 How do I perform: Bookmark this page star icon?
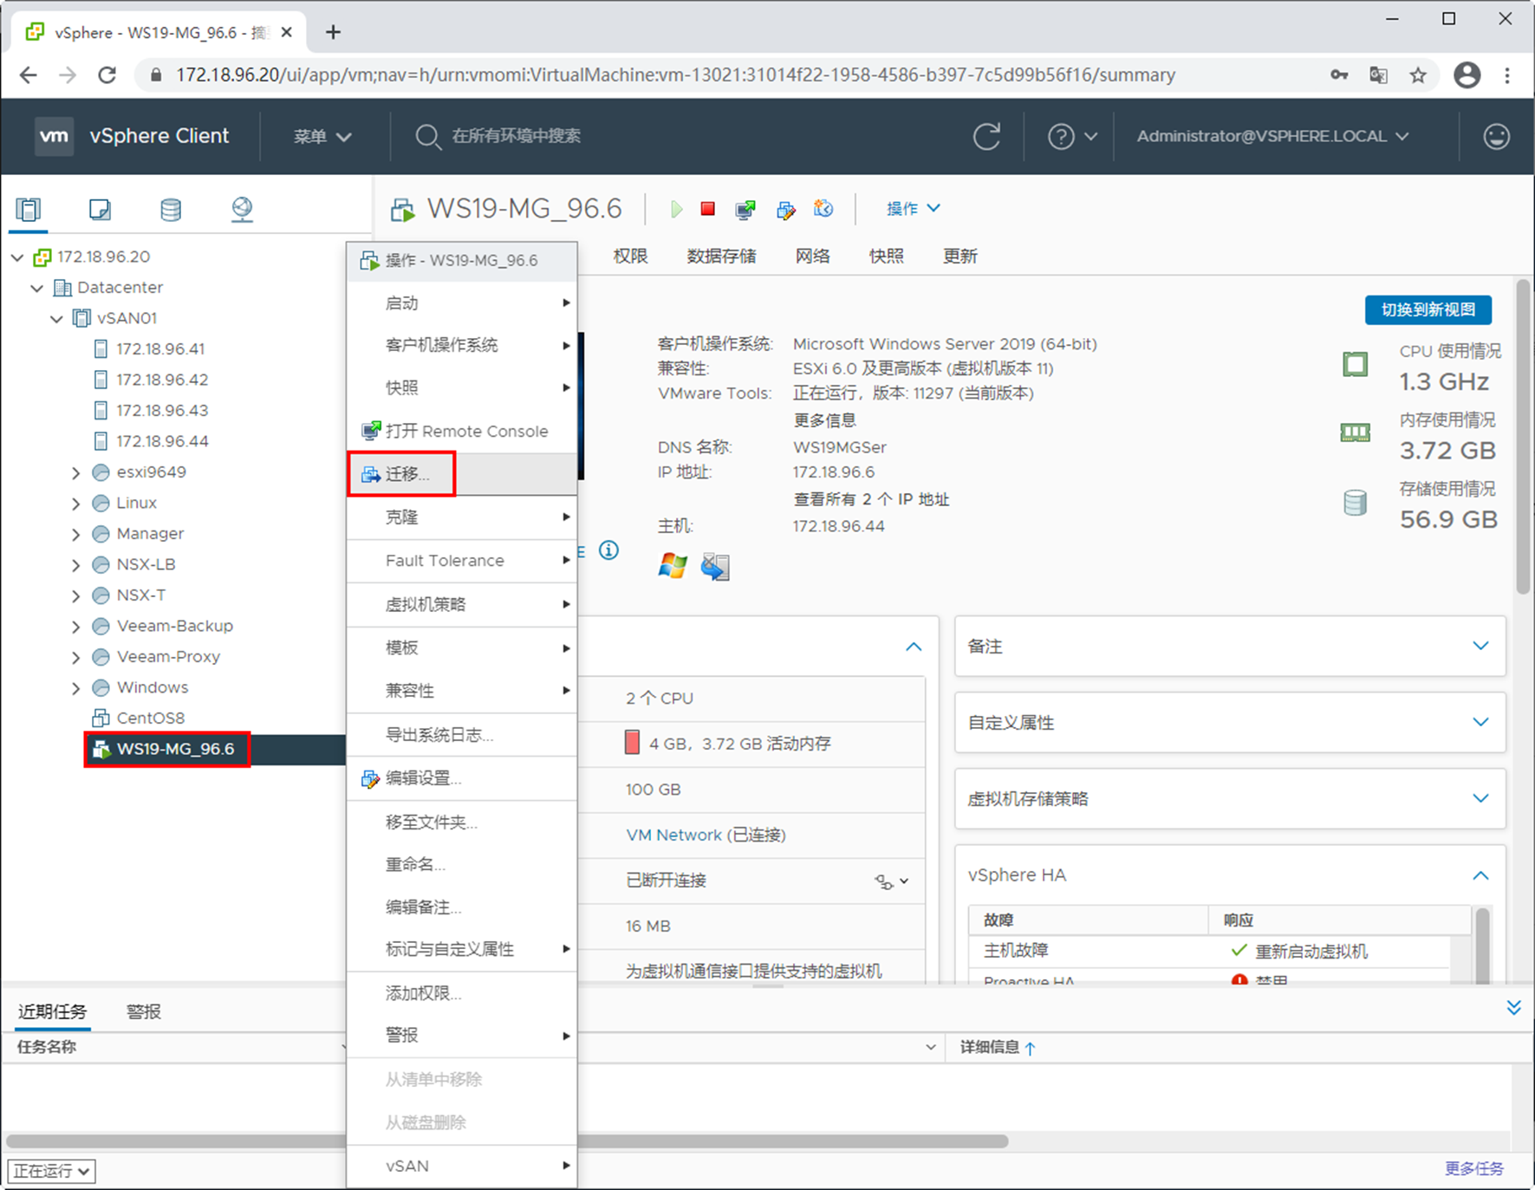1418,75
